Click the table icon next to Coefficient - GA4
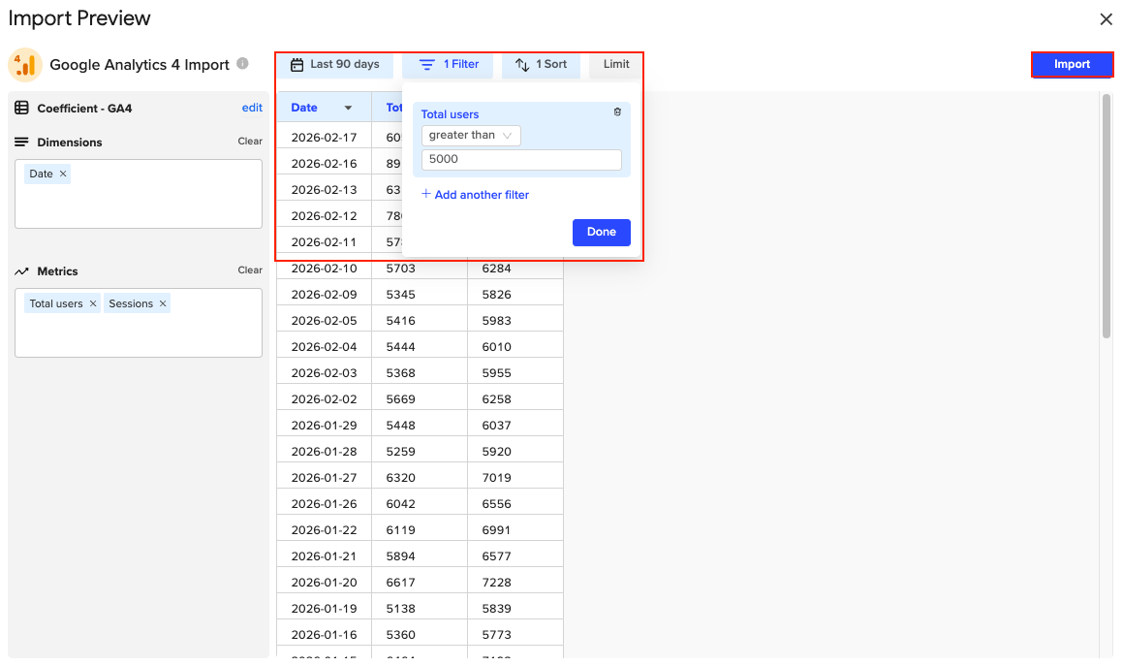 coord(21,108)
